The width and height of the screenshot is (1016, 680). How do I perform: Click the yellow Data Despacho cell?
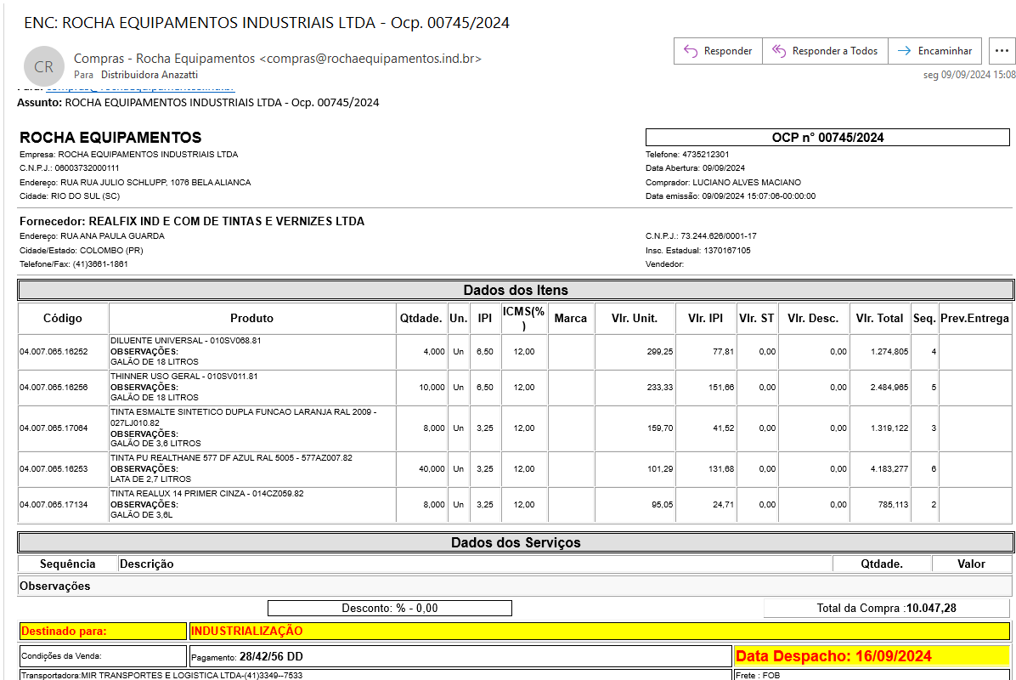point(871,656)
